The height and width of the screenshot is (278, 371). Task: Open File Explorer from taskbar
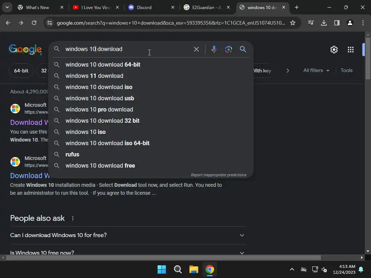point(194,269)
